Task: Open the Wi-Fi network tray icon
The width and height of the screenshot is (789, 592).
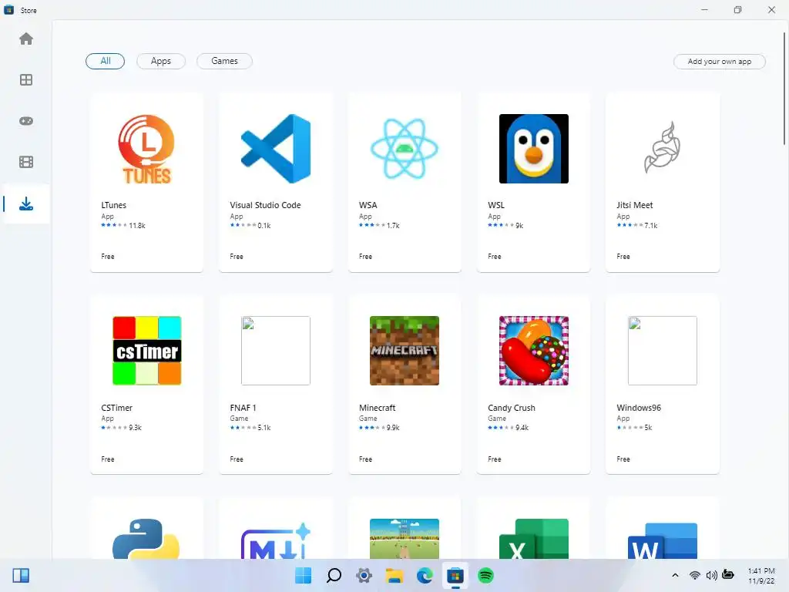Action: point(695,575)
